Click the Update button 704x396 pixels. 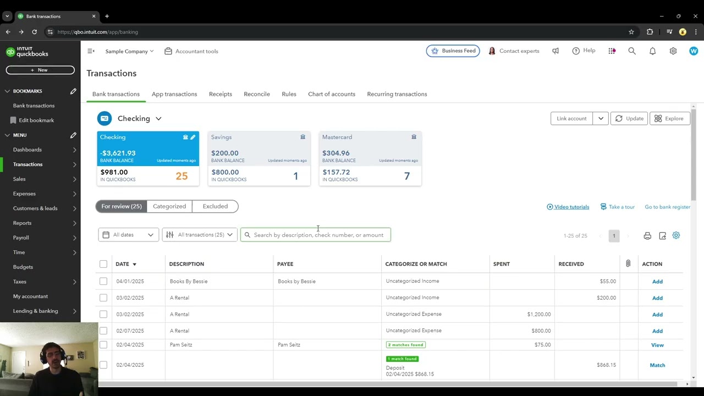tap(629, 118)
